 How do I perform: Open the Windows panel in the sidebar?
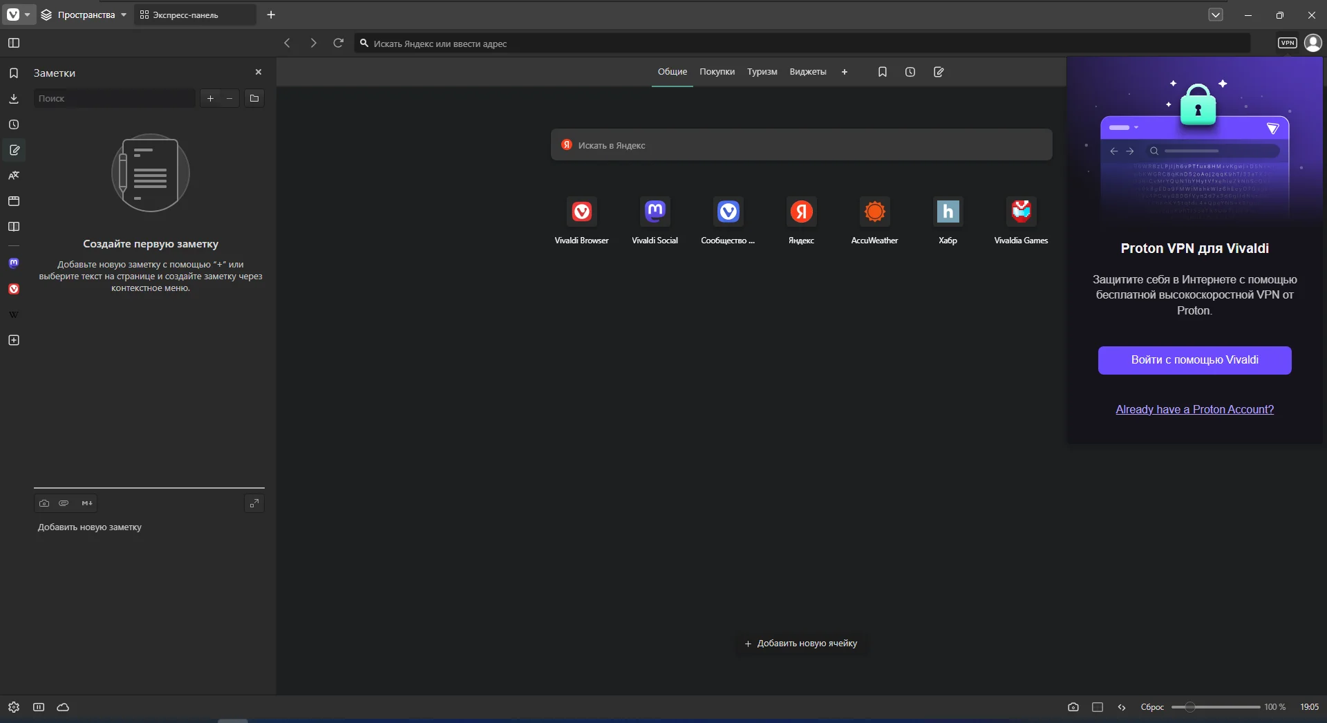(14, 201)
